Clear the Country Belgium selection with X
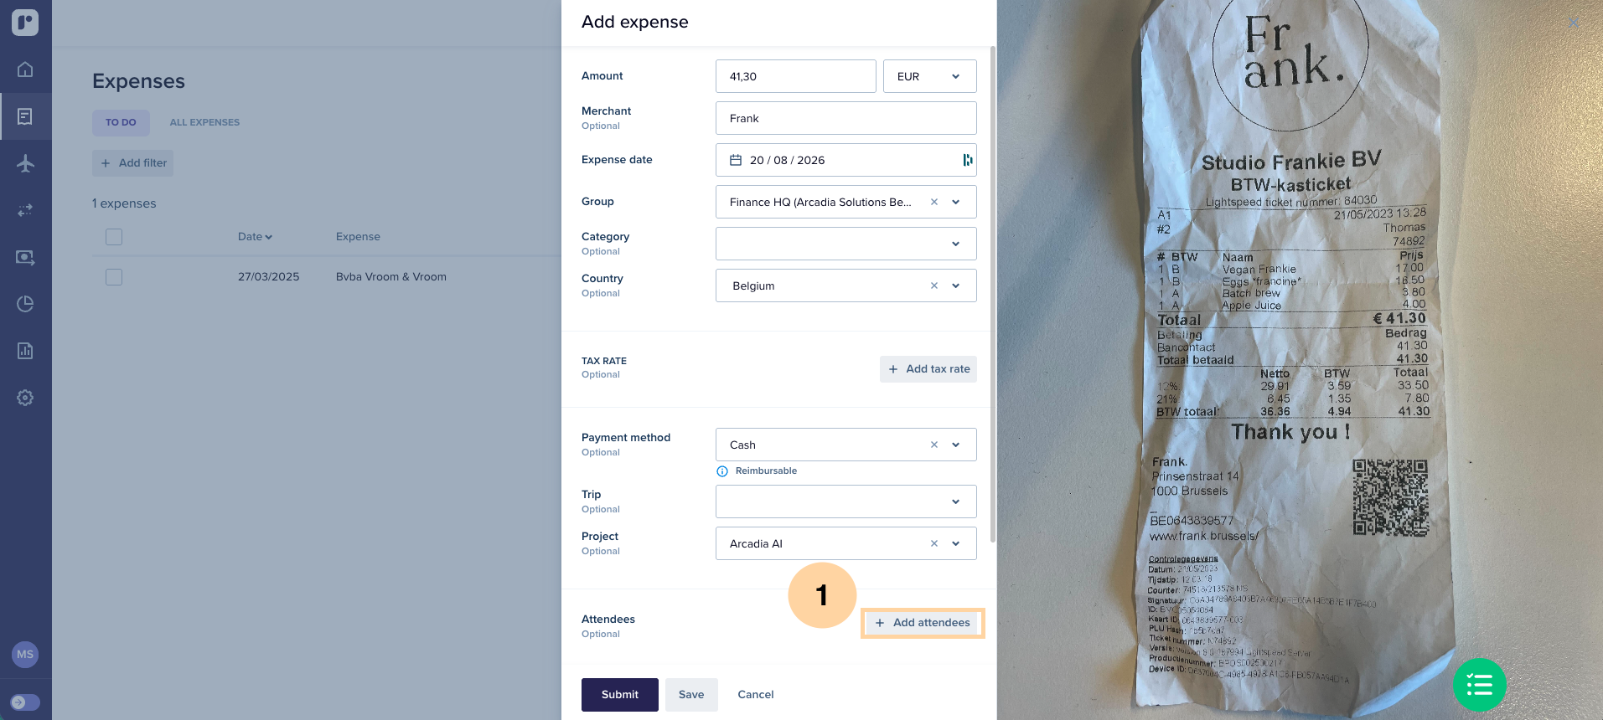1603x720 pixels. coord(933,285)
